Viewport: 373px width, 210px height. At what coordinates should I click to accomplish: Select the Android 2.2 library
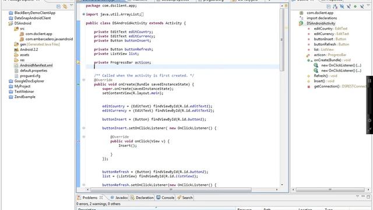[29, 50]
